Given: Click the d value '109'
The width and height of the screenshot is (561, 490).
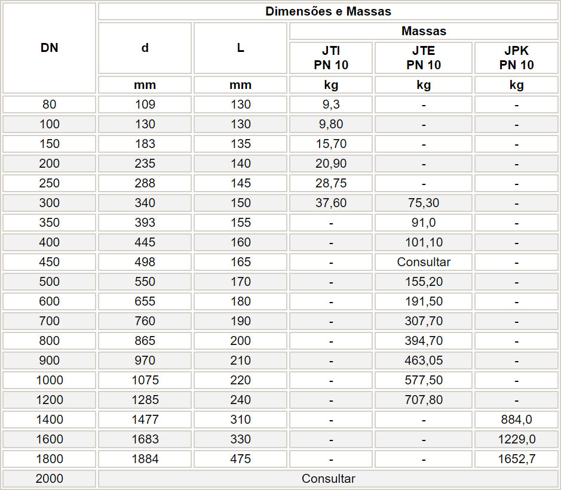Looking at the screenshot, I should (145, 104).
